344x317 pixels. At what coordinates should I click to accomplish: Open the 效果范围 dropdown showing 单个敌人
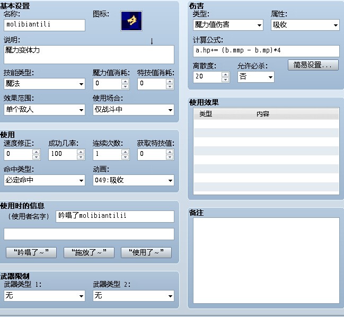(45, 110)
